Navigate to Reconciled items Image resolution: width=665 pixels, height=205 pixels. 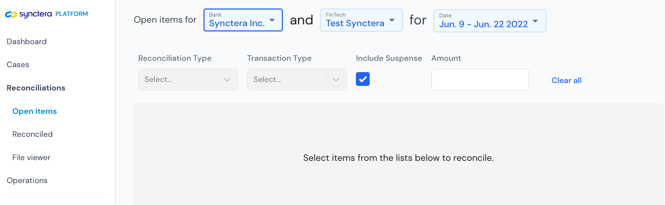click(32, 134)
